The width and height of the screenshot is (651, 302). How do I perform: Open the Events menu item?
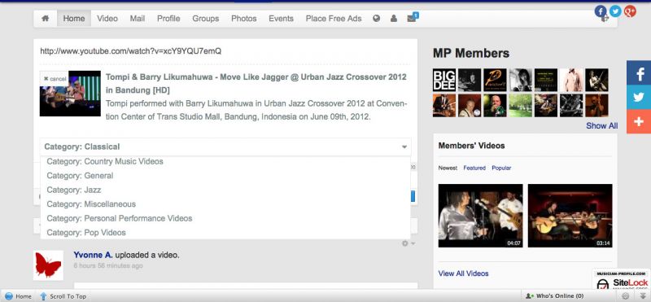pos(281,18)
